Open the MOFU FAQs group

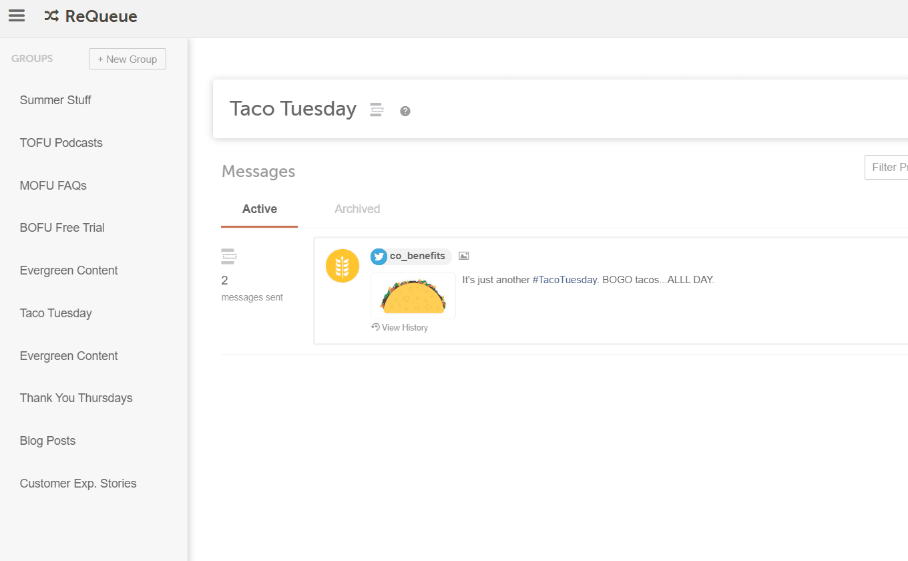tap(53, 186)
